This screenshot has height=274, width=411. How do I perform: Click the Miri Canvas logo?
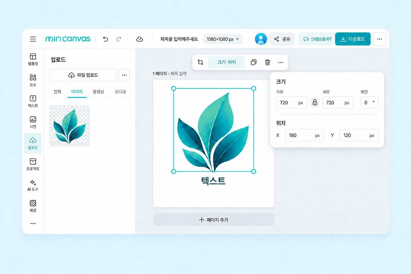[x=68, y=39]
